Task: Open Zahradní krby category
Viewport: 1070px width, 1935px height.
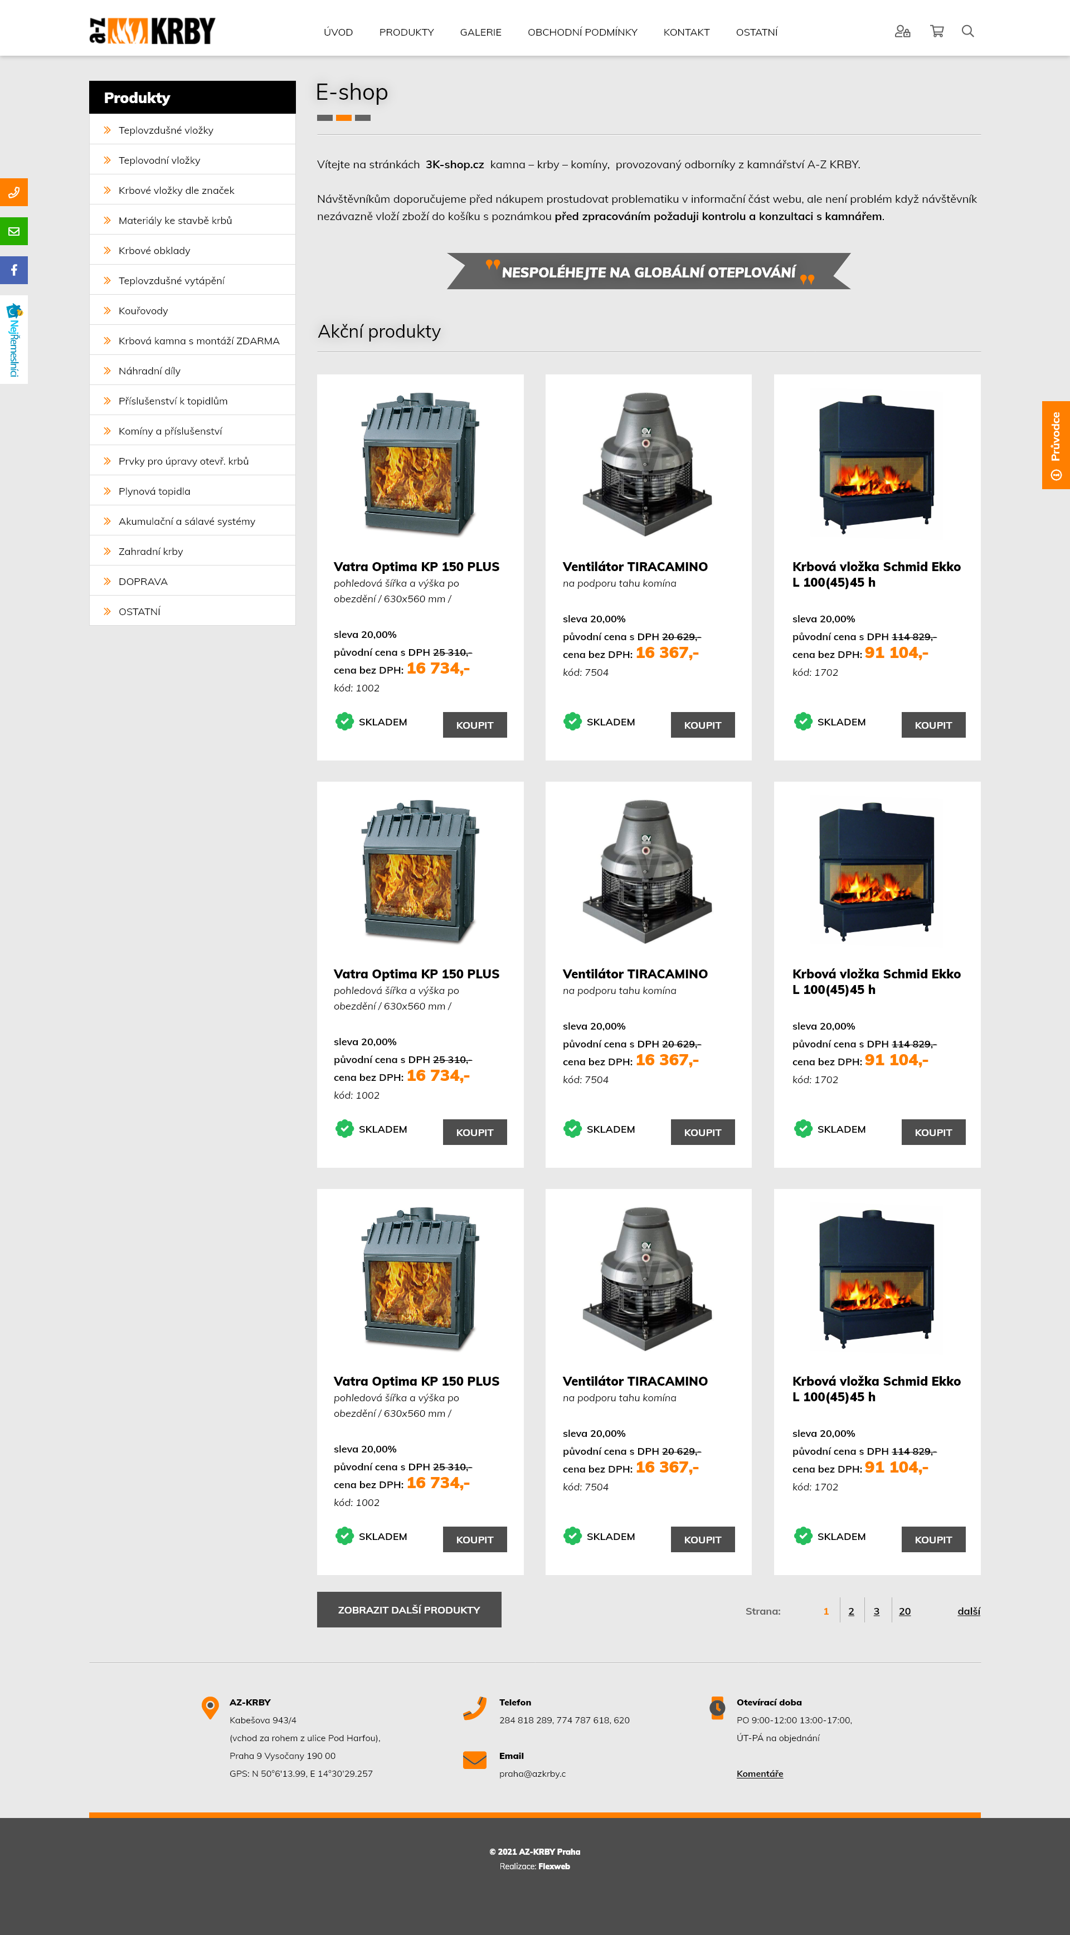Action: (192, 550)
